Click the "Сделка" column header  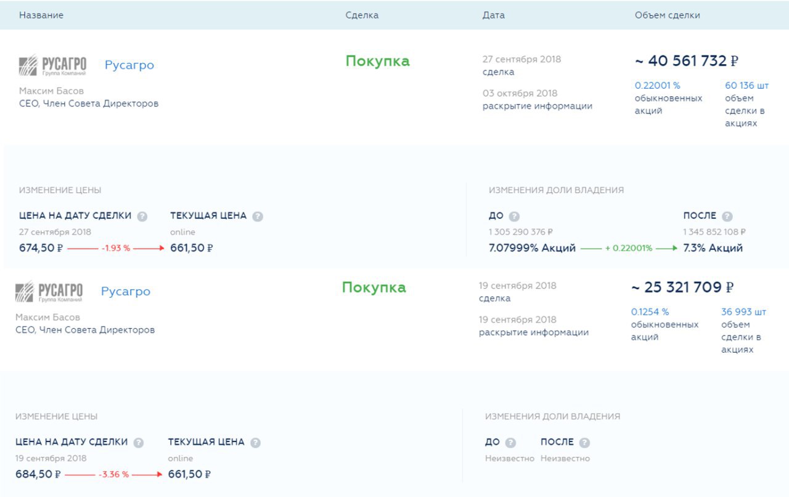(362, 15)
